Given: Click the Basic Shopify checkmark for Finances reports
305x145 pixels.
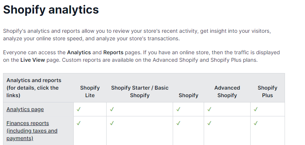Looking at the screenshot, I should [111, 123].
